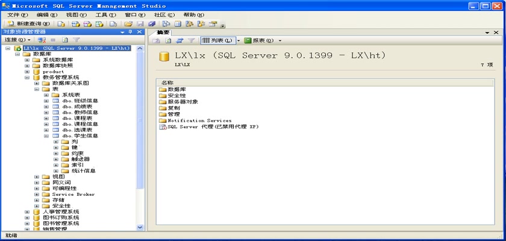Click the Open File folder icon
The image size is (506, 241).
click(128, 24)
